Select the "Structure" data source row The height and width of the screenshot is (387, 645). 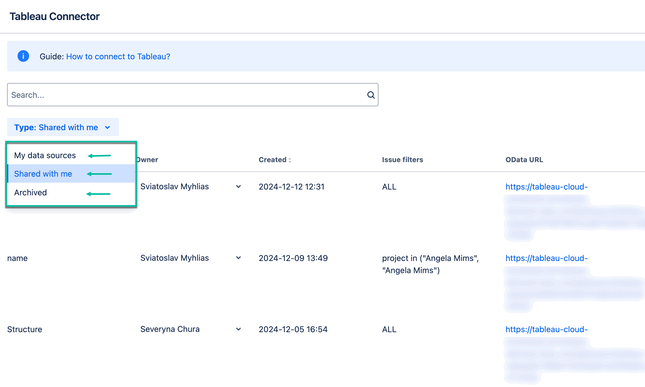point(25,329)
